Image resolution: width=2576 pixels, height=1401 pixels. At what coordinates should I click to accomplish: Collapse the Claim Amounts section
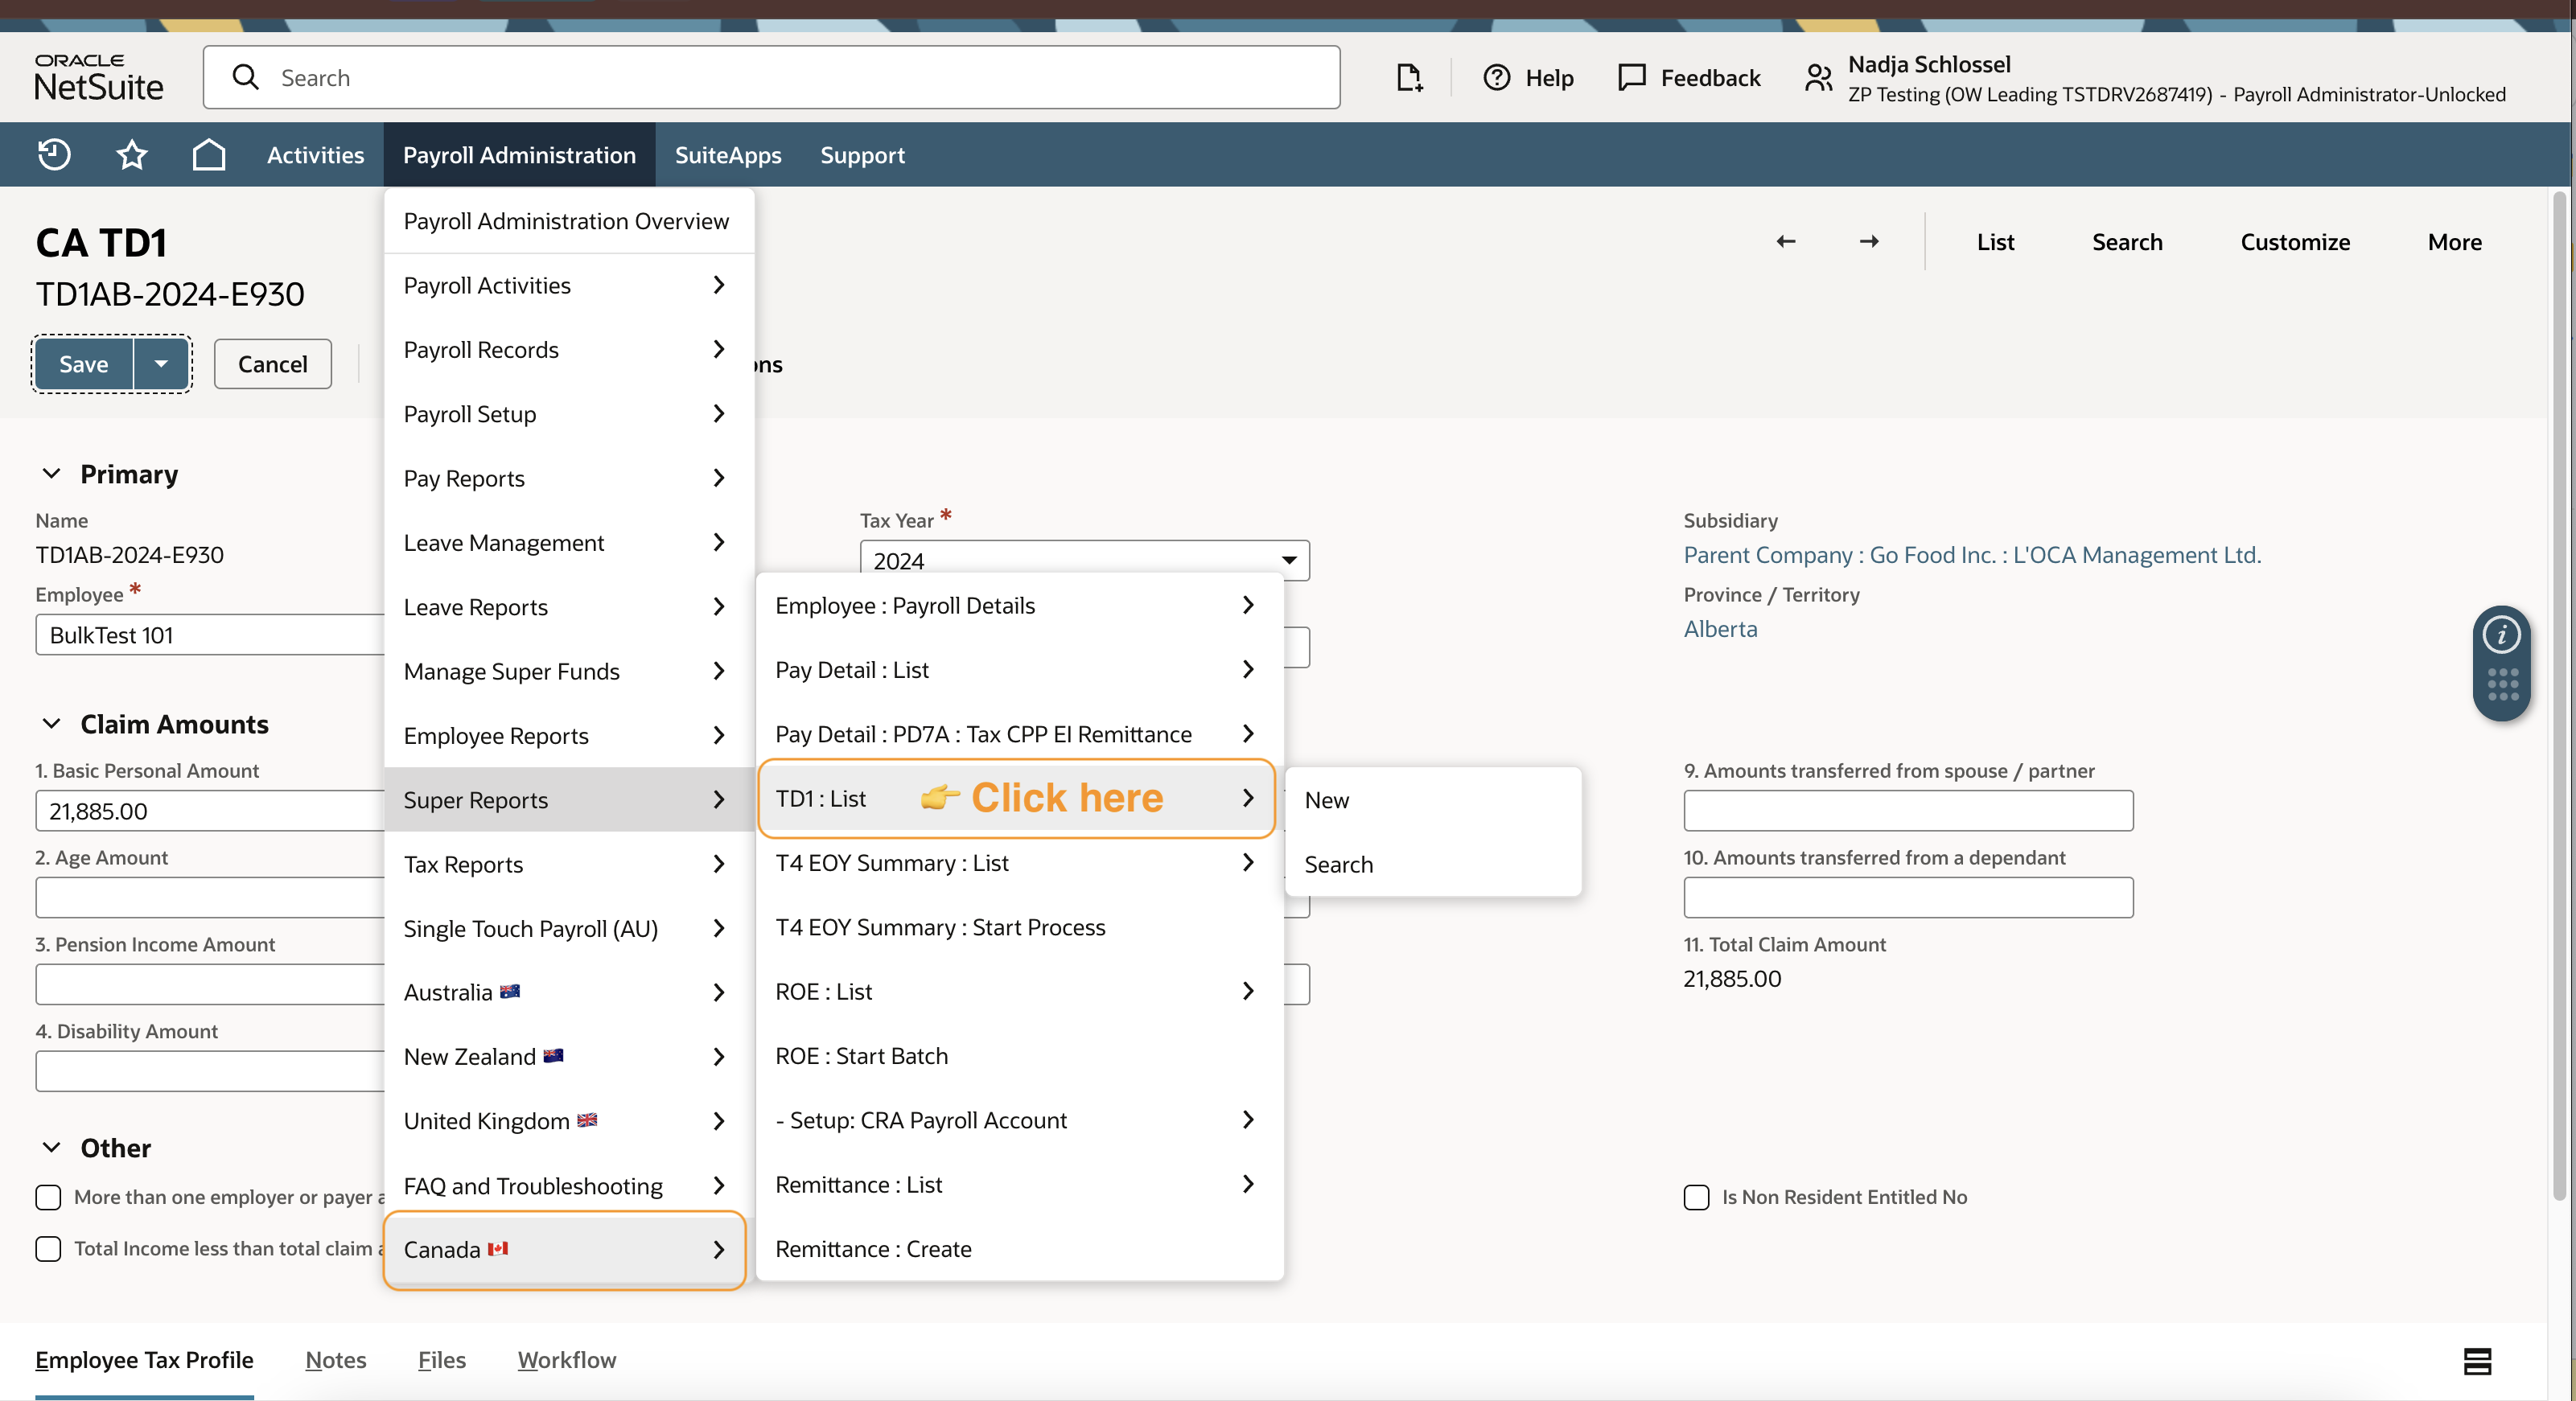click(51, 723)
